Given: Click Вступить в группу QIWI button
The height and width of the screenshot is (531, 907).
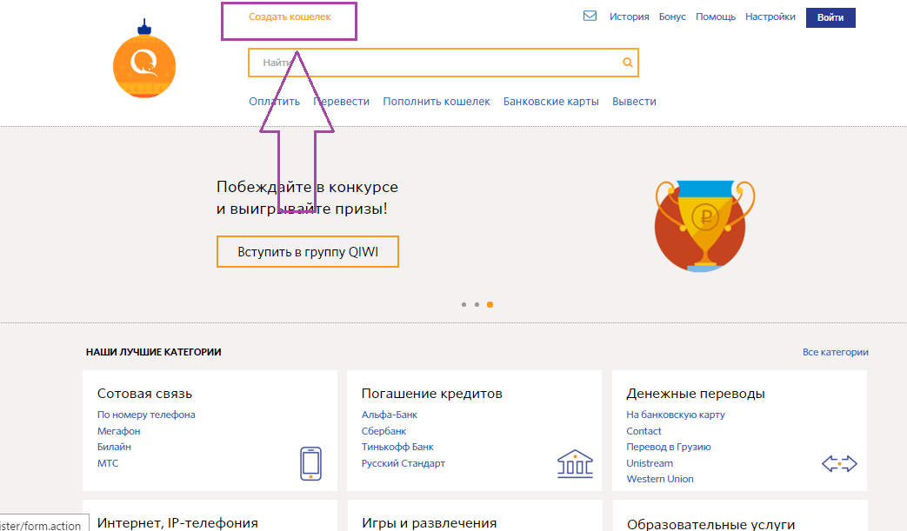Looking at the screenshot, I should coord(308,252).
